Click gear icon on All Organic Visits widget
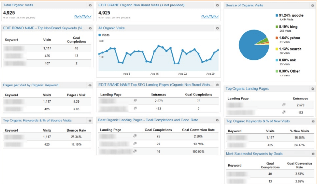 point(217,28)
